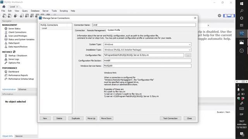
Task: Select the Administration navigator tab
Action: 9,89
